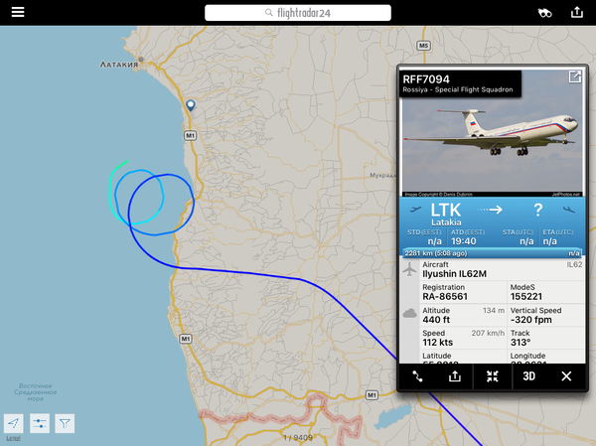
Task: Click the Ilyushin IL62 aircraft photo
Action: coord(493,133)
